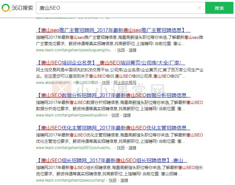Click description mentioning 唐山SEO组长招聘信息
The height and width of the screenshot is (185, 235).
point(120,171)
